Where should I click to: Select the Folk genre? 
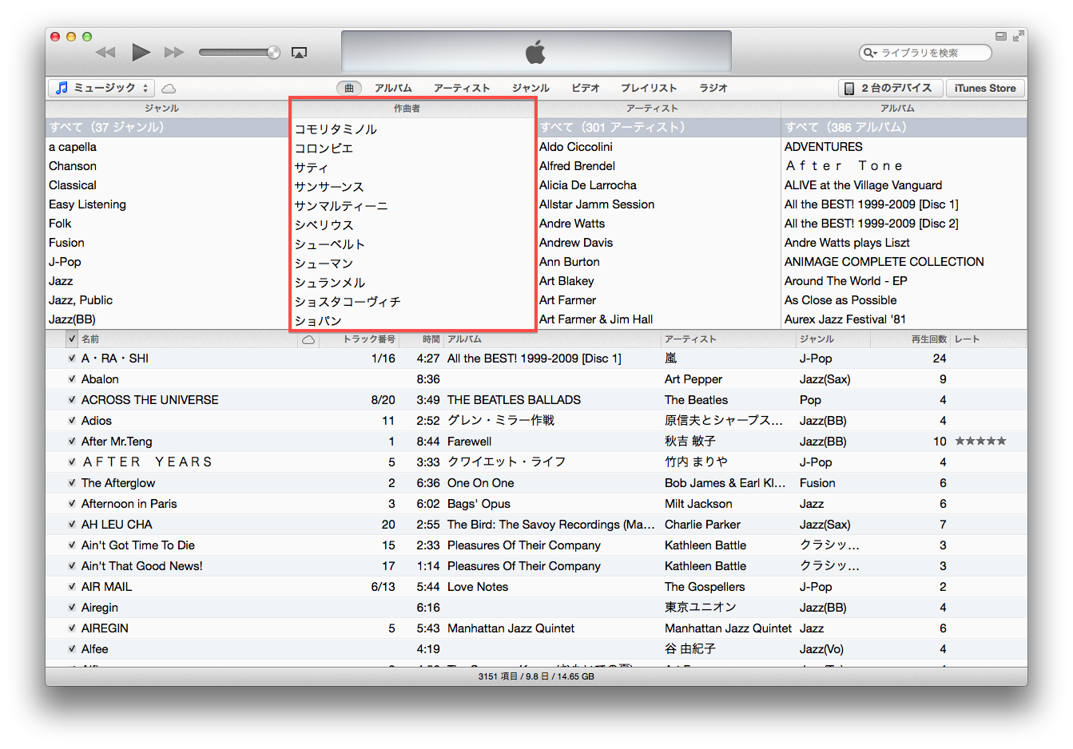pos(167,224)
